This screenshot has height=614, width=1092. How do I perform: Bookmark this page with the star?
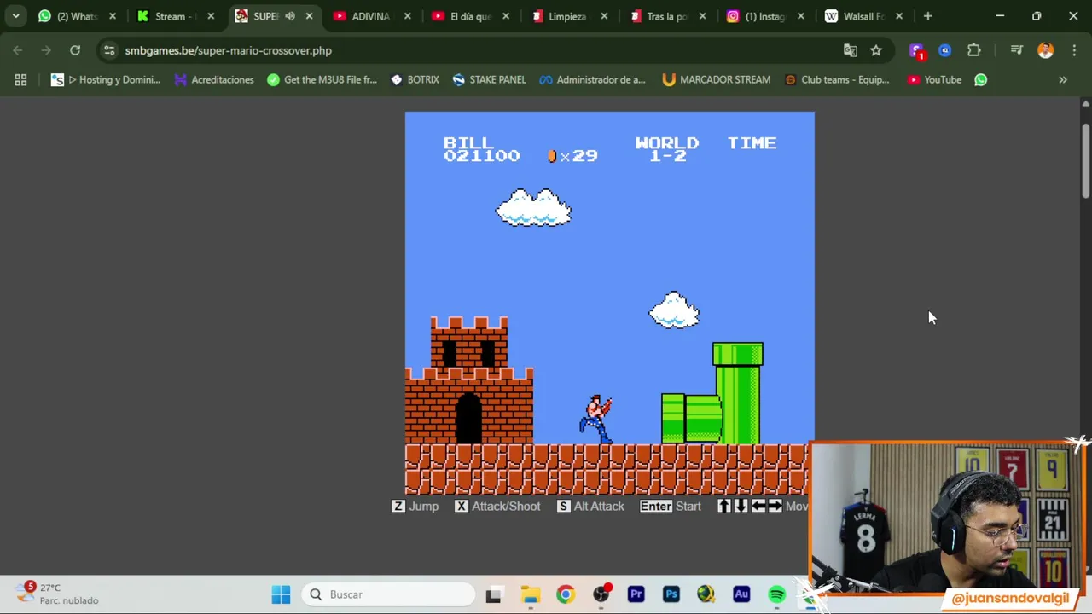(876, 50)
